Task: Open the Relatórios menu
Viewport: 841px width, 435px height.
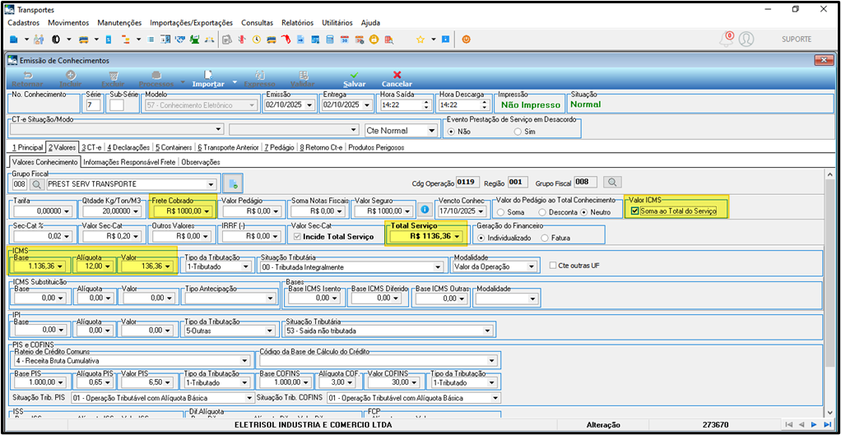Action: (x=297, y=22)
